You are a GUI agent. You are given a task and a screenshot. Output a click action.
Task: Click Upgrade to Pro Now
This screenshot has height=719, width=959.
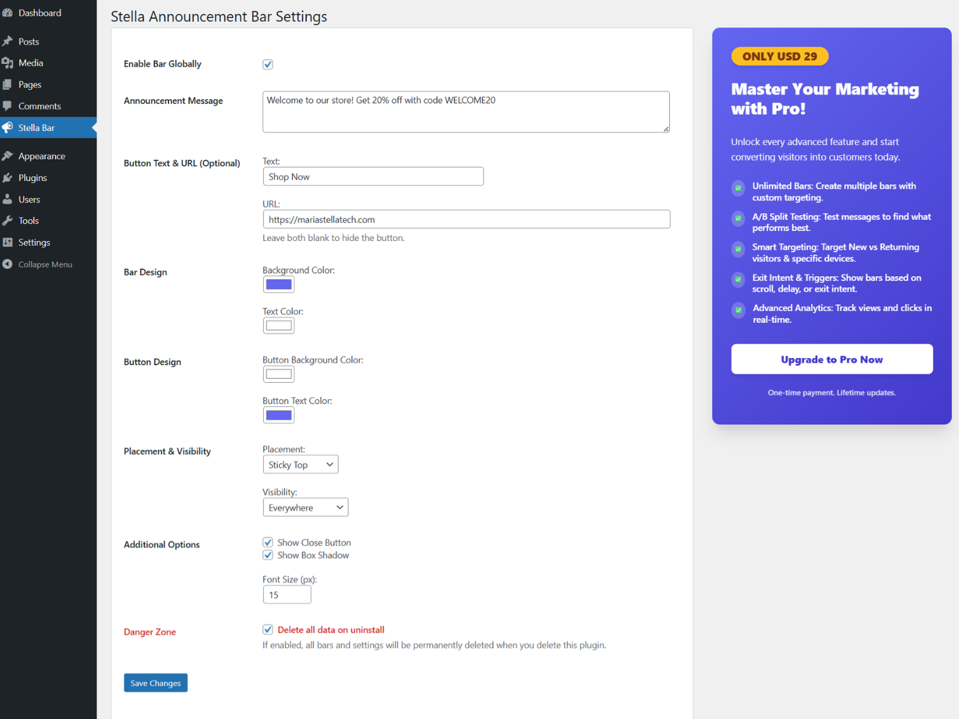pos(831,359)
